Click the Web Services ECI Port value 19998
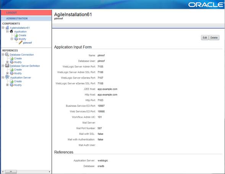Screen dimensions: 225x174 coord(101,112)
